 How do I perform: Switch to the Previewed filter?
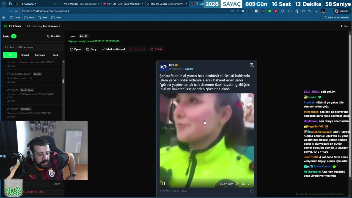(x=40, y=55)
